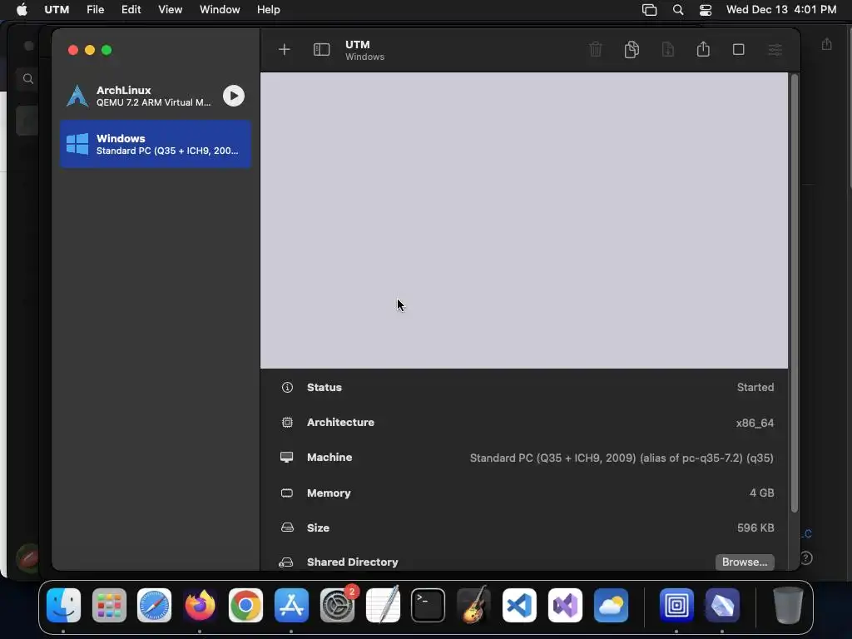The width and height of the screenshot is (852, 639).
Task: Click the white crystal Dock icon
Action: coord(722,606)
